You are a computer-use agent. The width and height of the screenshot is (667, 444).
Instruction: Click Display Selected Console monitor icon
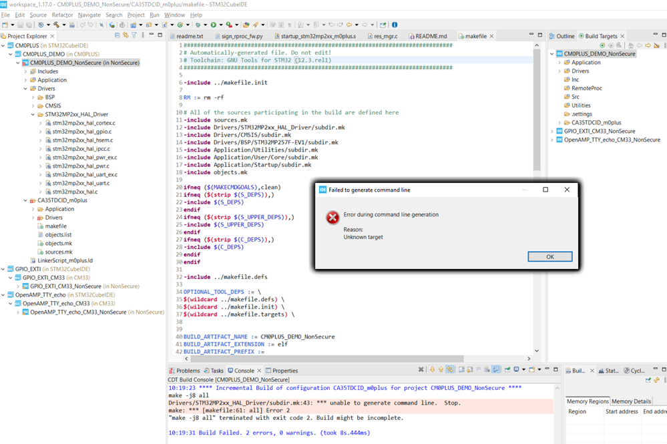pos(516,370)
